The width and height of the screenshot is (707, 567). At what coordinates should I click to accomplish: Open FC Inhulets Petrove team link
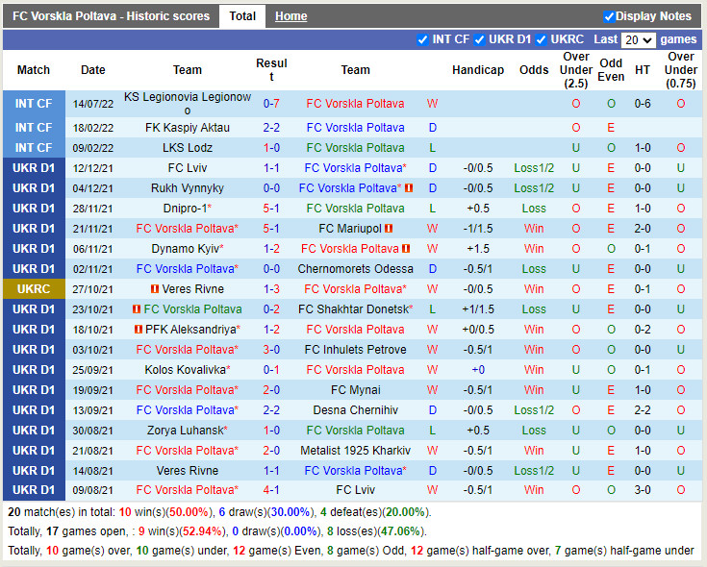tap(355, 350)
